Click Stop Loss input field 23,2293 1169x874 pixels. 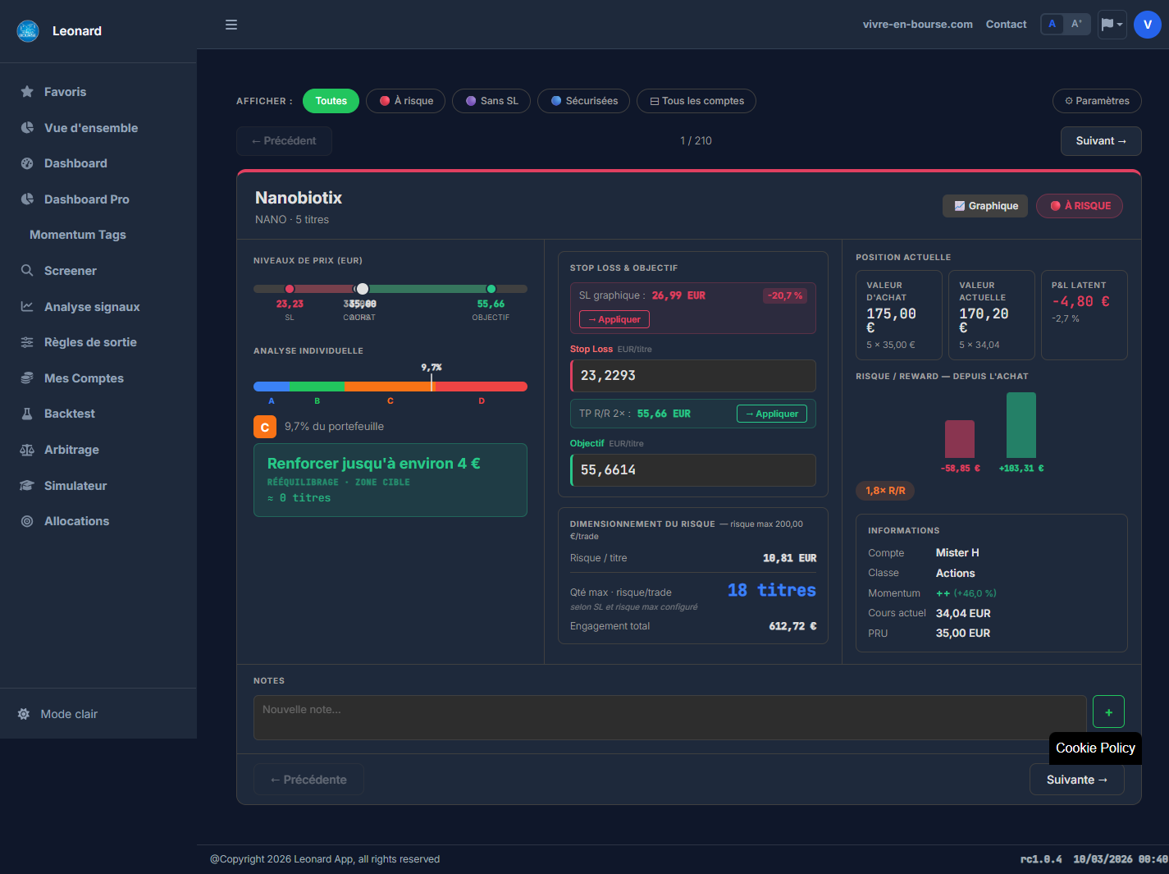tap(693, 376)
